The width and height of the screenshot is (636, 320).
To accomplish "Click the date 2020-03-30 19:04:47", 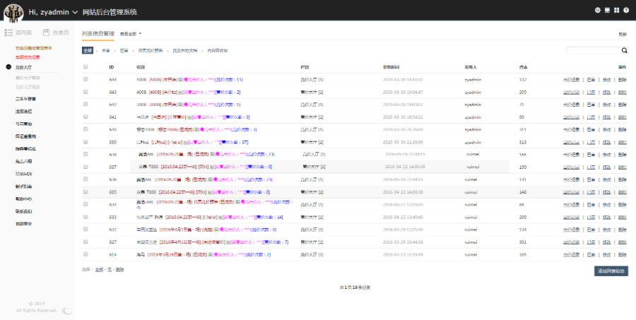I will pos(403,93).
